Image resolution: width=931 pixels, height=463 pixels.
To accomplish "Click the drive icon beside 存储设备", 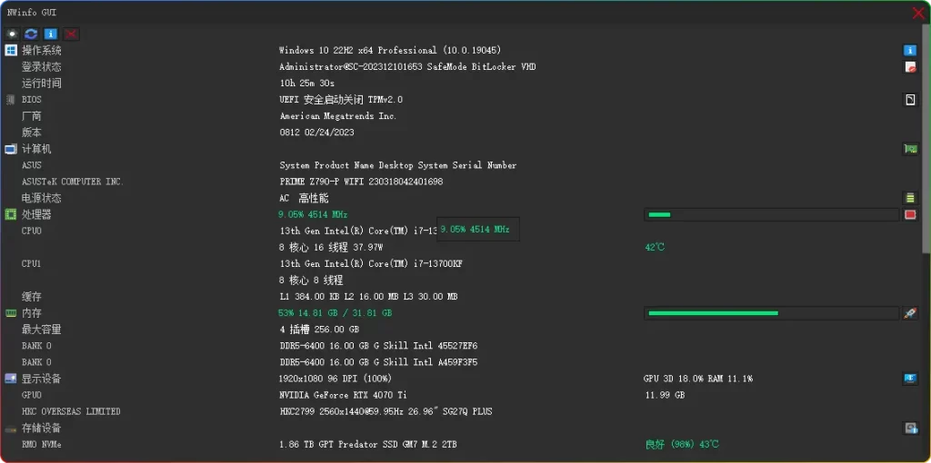I will point(11,428).
